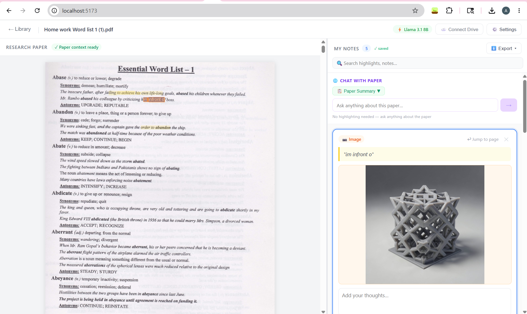The height and width of the screenshot is (314, 527).
Task: Click the 'Essential Word List – 1' title
Action: coord(156,69)
